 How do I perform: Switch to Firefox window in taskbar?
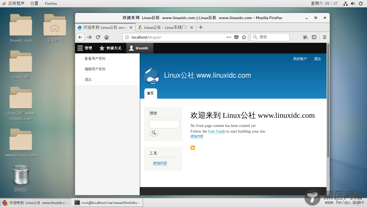tap(36, 203)
